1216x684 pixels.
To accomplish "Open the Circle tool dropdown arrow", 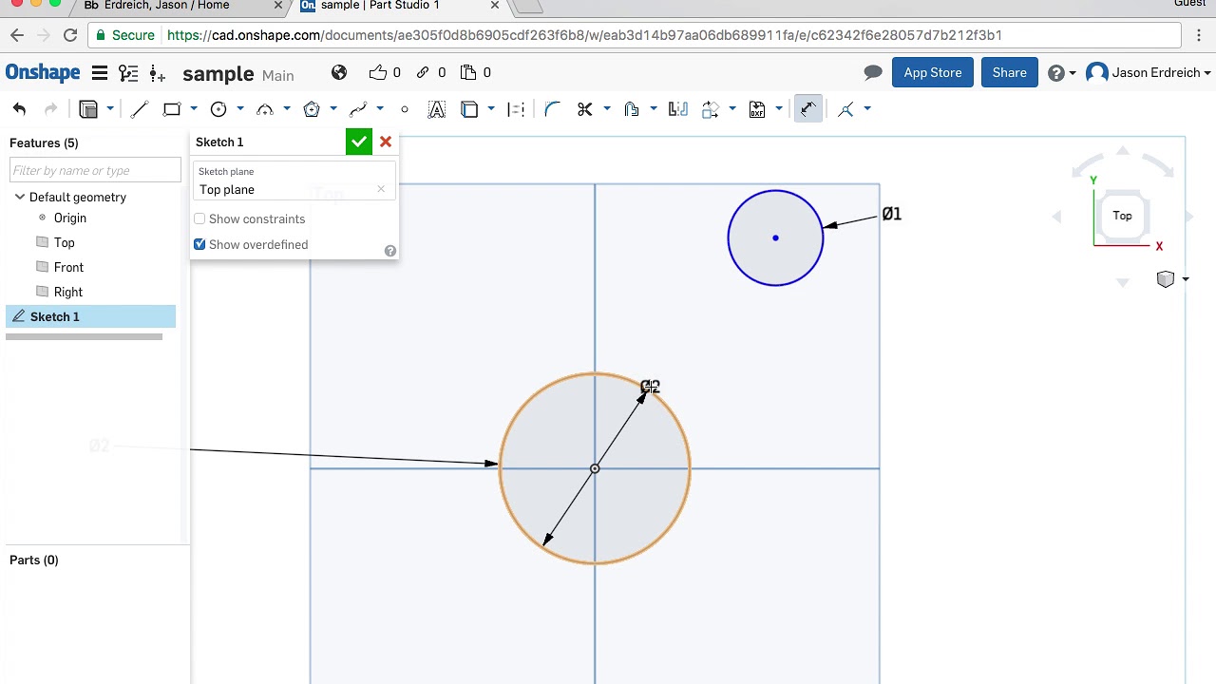I will pyautogui.click(x=240, y=109).
